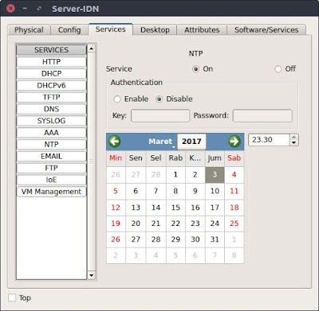Go to next month with right arrow
The height and width of the screenshot is (311, 319).
coord(234,141)
